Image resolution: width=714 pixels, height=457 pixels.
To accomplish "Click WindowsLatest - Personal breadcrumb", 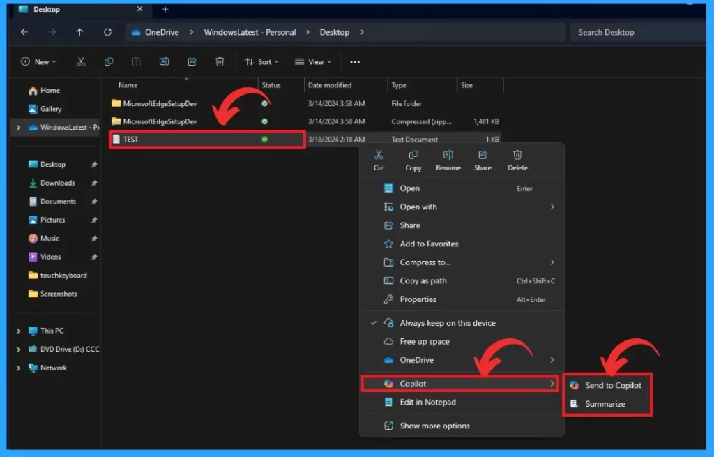I will 250,32.
